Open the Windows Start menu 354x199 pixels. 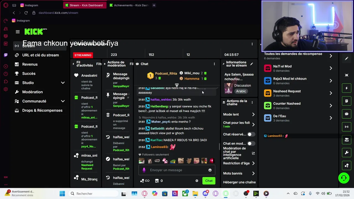pos(62,193)
